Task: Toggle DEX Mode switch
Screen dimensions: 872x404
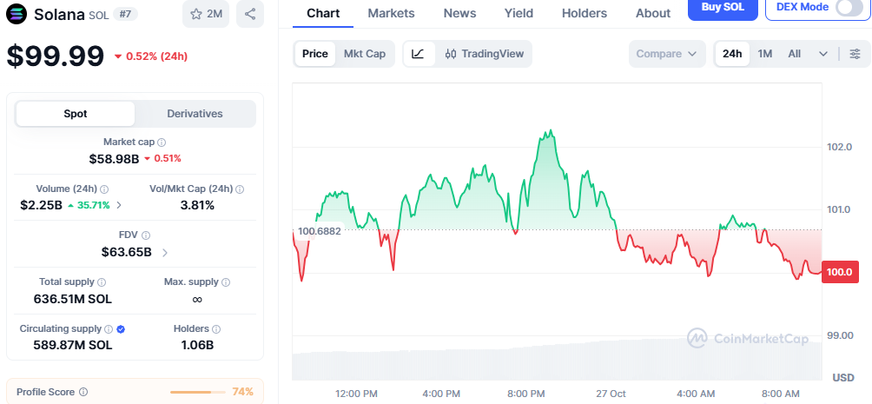Action: [849, 7]
